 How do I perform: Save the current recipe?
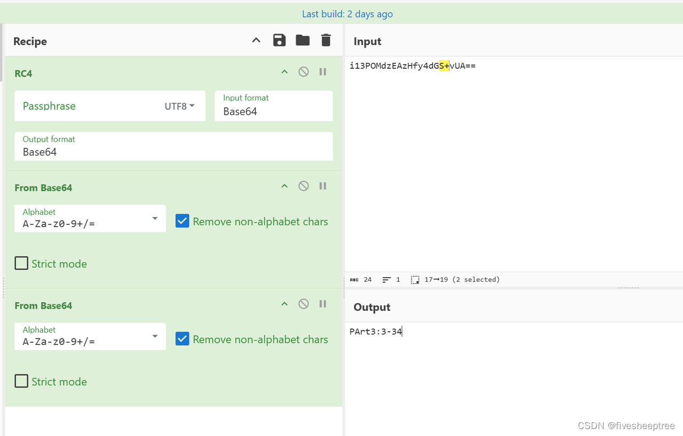(x=279, y=40)
